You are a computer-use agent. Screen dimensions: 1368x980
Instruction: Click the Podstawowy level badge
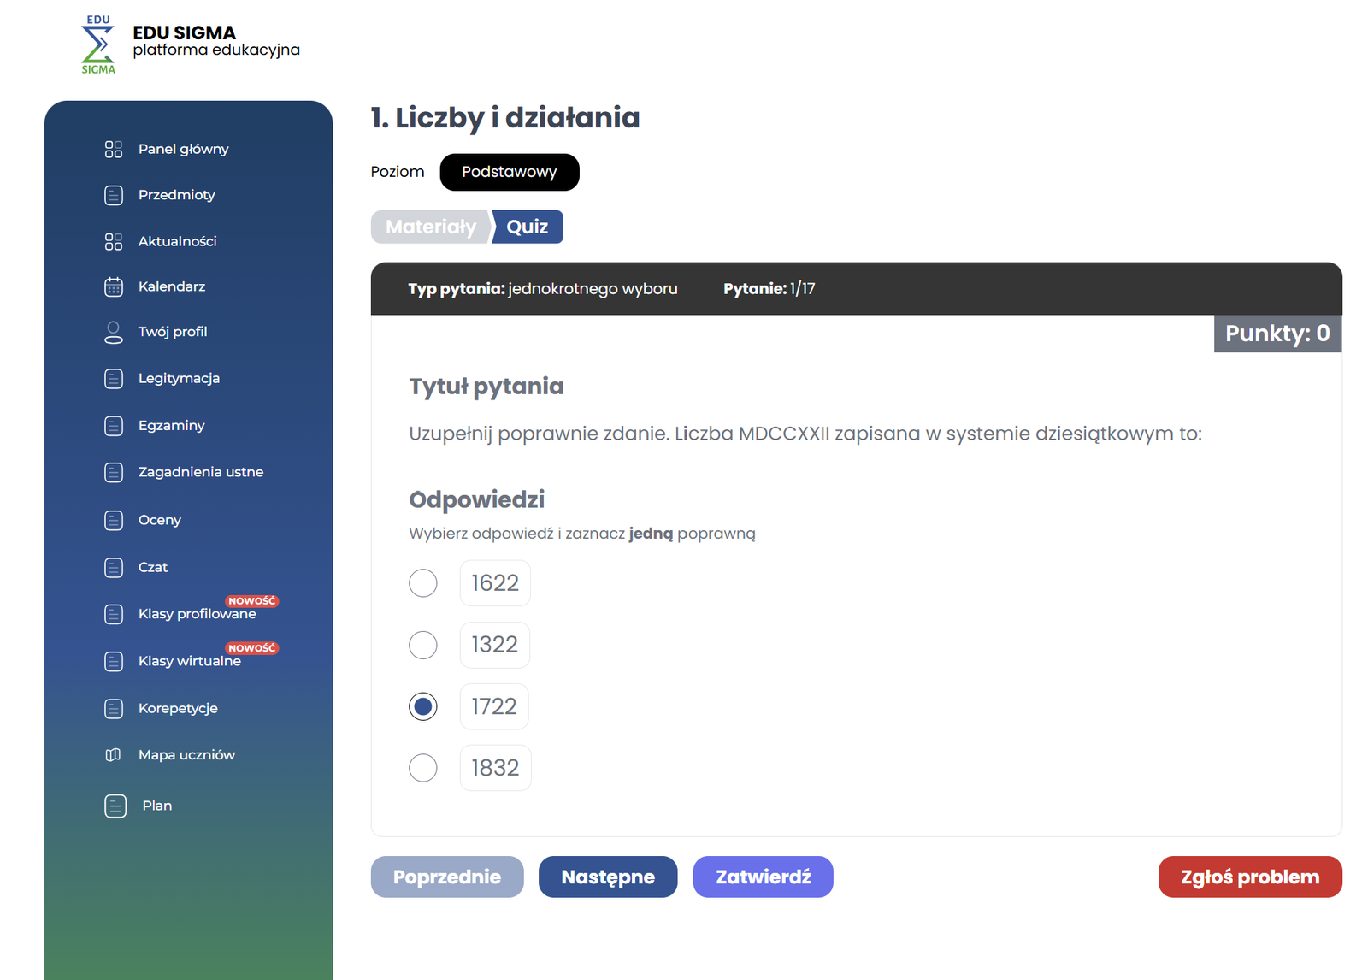pyautogui.click(x=510, y=172)
